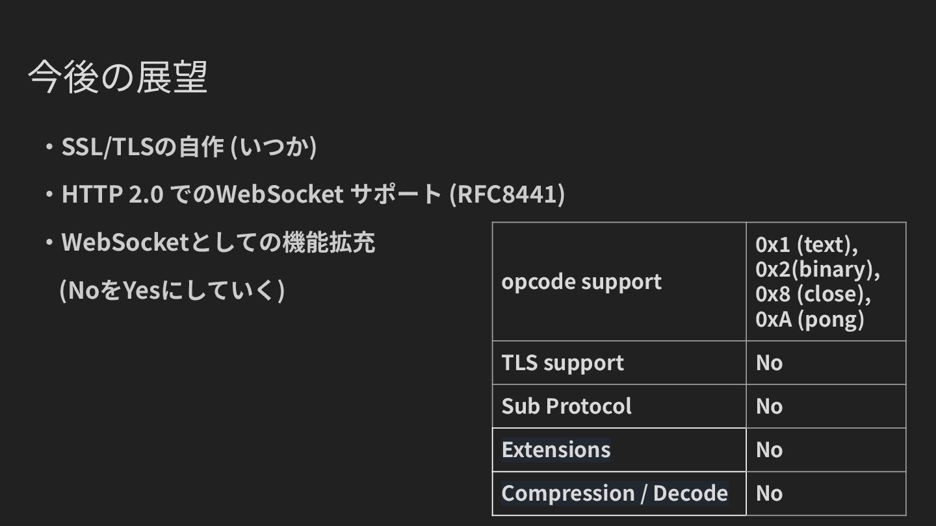
Task: Click the No value for Compression / Decode
Action: tap(769, 493)
